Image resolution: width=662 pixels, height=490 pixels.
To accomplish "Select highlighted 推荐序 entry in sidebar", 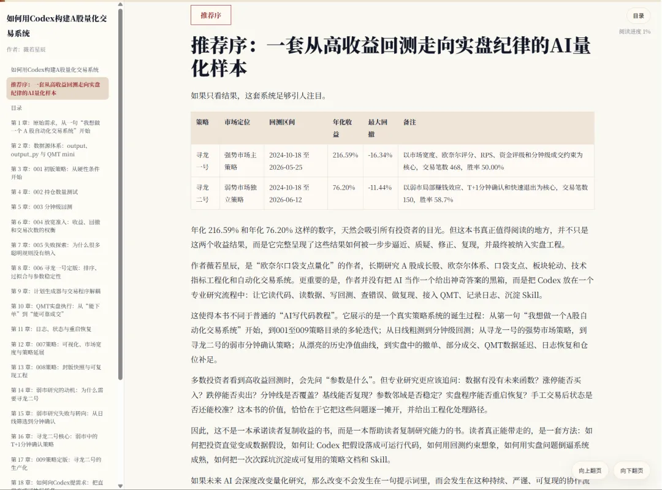I will tap(58, 89).
